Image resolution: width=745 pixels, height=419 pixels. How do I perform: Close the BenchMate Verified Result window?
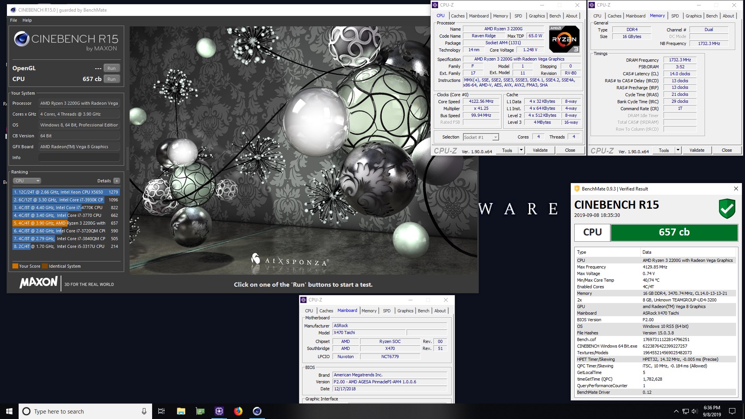point(736,189)
